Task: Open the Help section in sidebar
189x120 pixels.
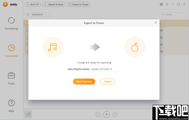Action: 11,106
